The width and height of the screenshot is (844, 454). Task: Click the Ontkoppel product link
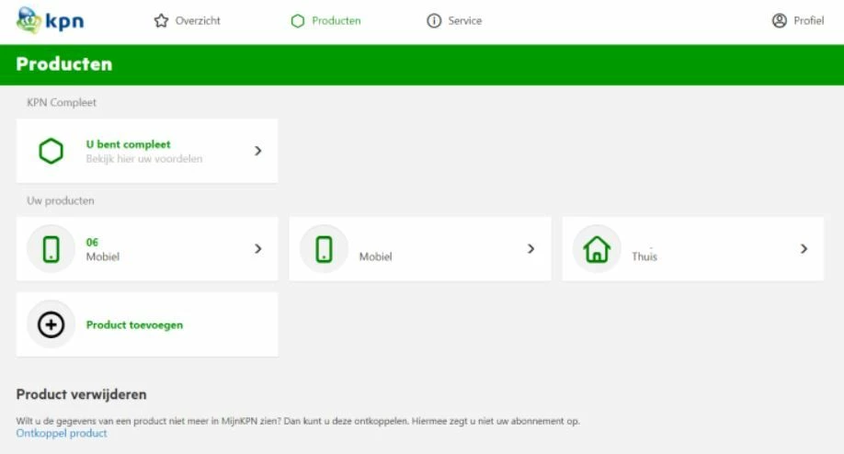[62, 433]
